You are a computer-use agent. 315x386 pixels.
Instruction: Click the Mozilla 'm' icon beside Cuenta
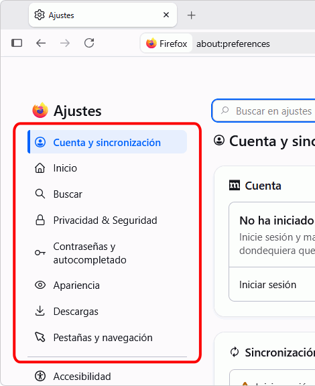point(235,186)
